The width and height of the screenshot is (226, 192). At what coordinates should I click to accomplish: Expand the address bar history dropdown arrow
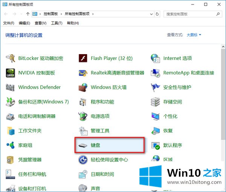[151, 14]
